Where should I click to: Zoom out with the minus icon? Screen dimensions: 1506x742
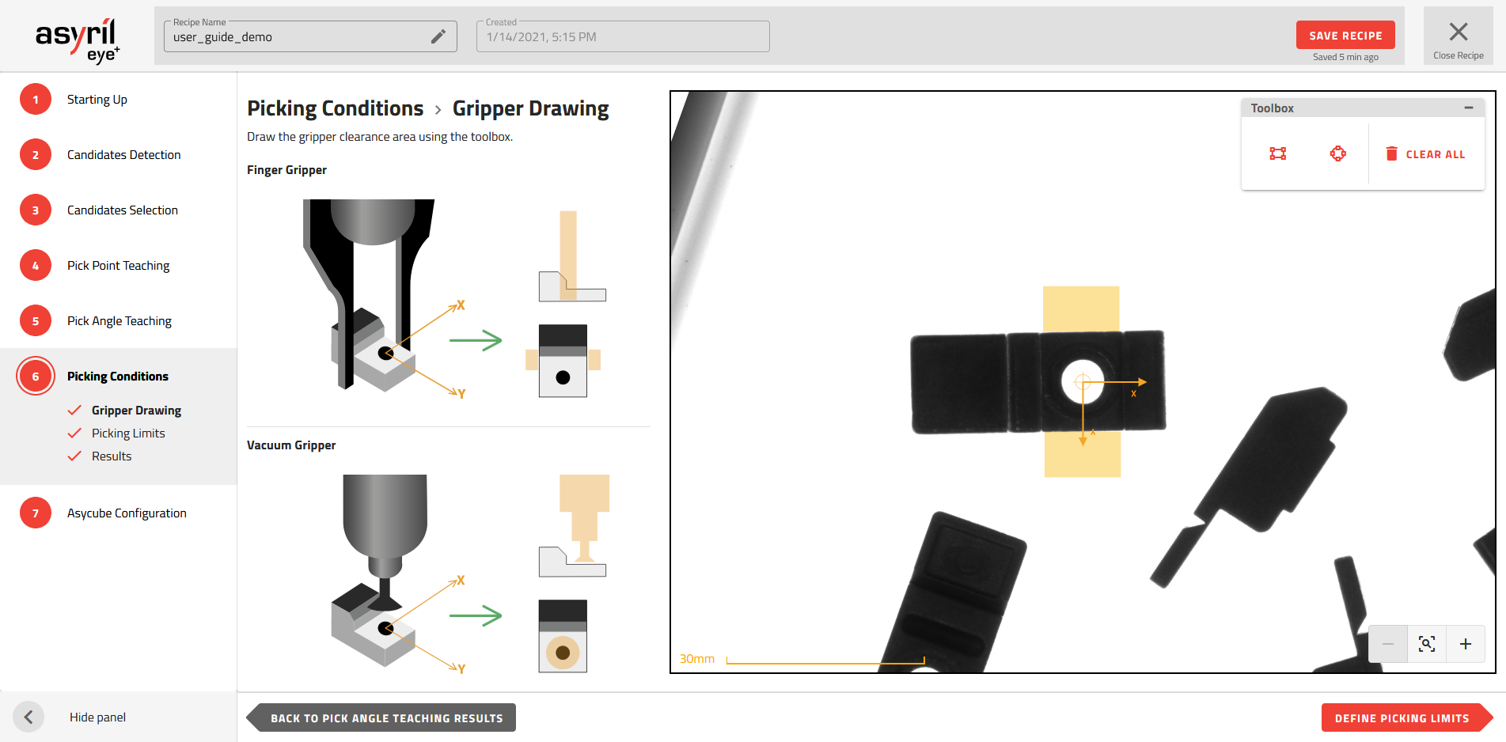(1388, 644)
